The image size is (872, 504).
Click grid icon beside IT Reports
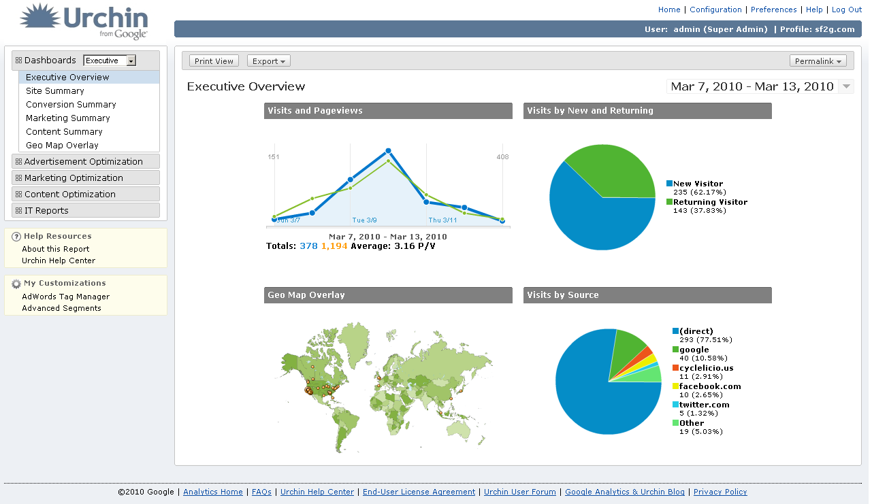click(x=18, y=211)
